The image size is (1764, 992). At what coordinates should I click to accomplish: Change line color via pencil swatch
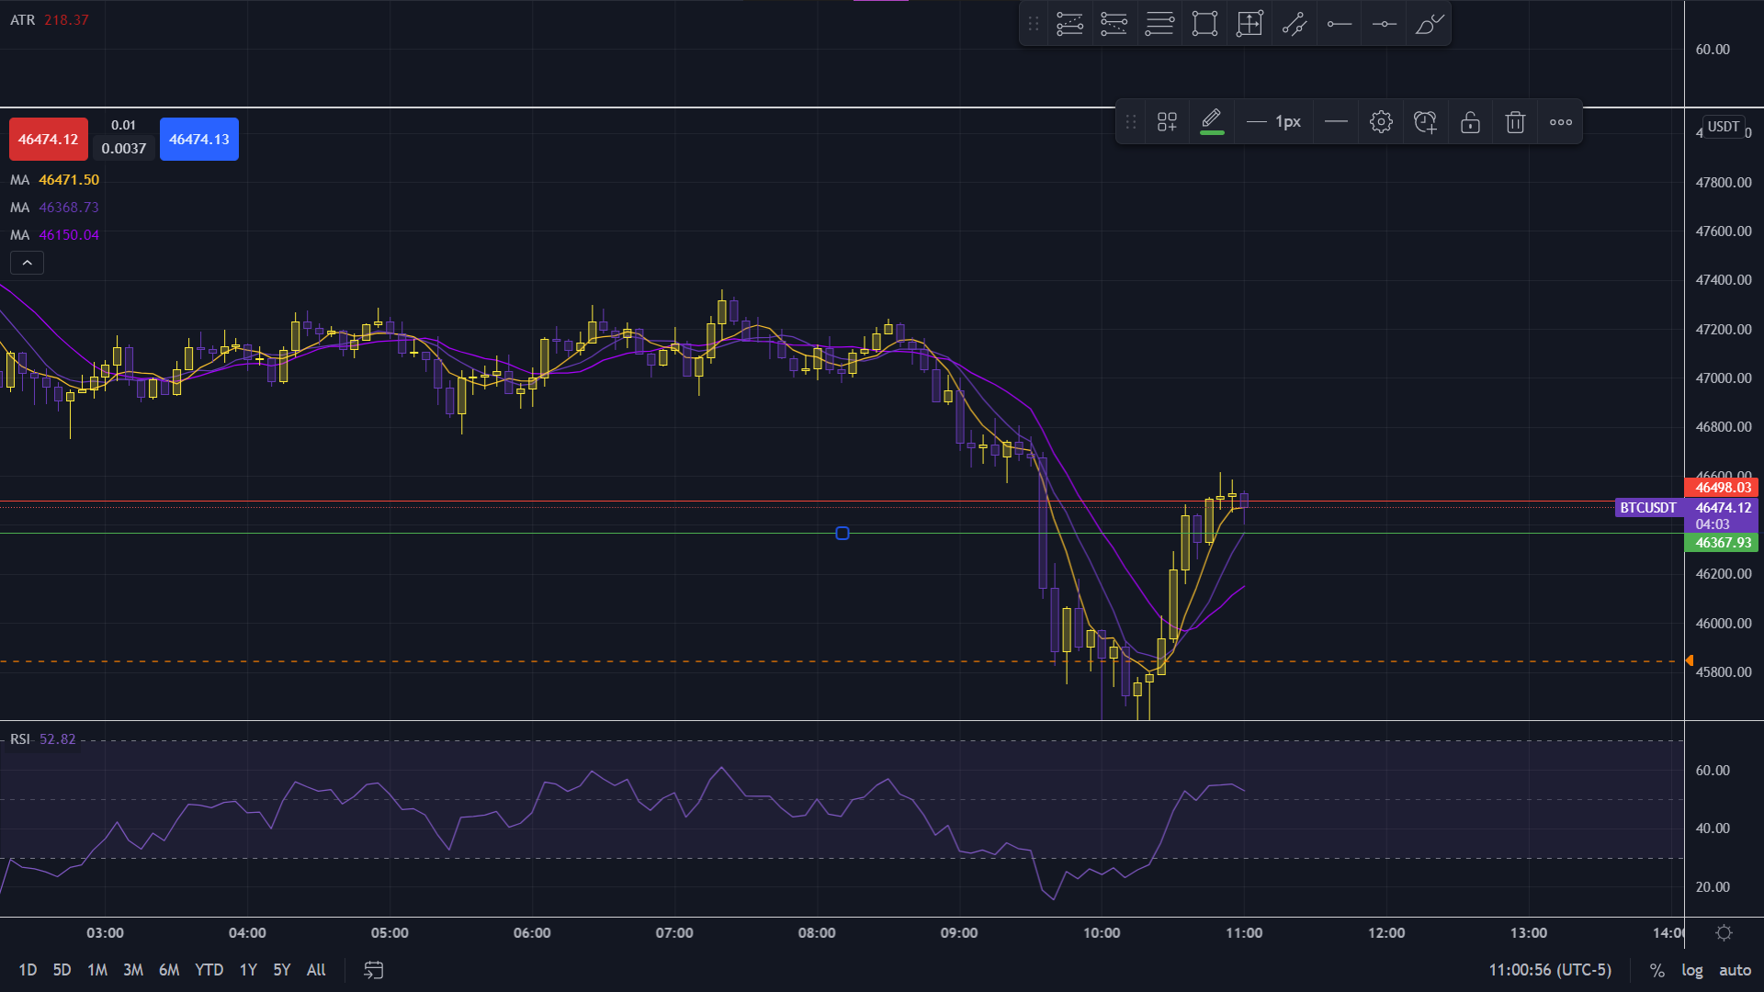point(1212,122)
